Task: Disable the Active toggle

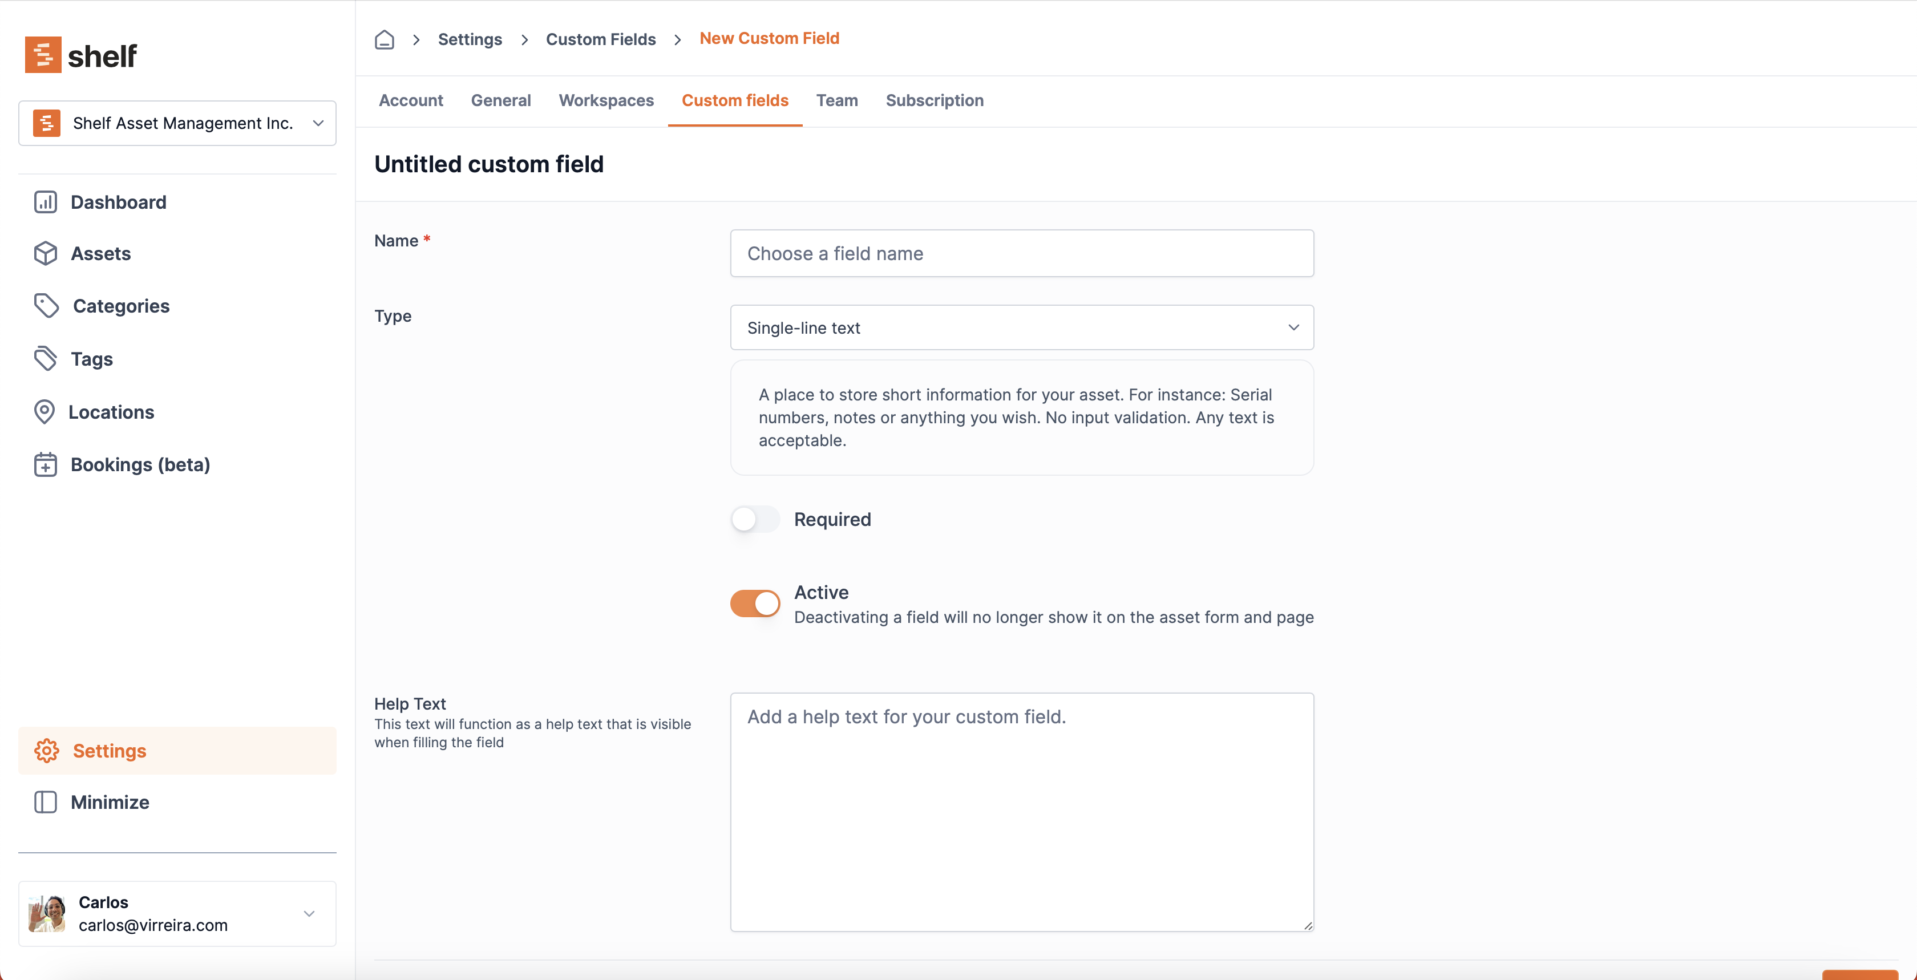Action: point(755,603)
